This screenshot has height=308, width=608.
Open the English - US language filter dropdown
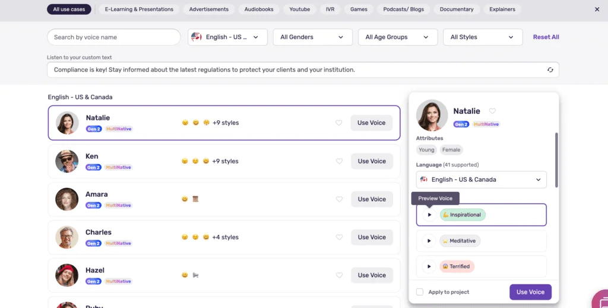click(227, 37)
